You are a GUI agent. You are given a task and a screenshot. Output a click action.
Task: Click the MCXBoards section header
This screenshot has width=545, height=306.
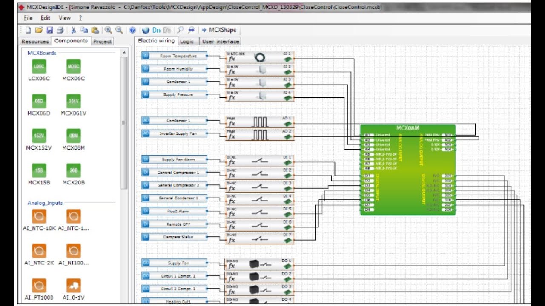(x=42, y=53)
